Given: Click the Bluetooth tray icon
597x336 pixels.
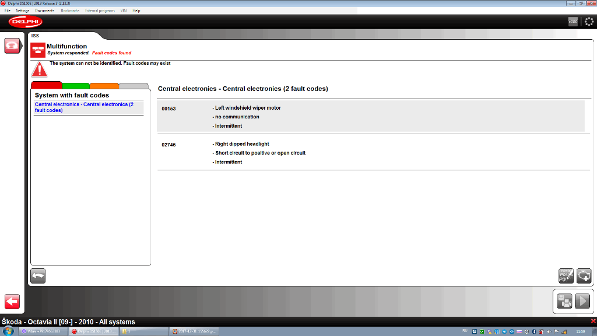Looking at the screenshot, I should click(x=534, y=332).
